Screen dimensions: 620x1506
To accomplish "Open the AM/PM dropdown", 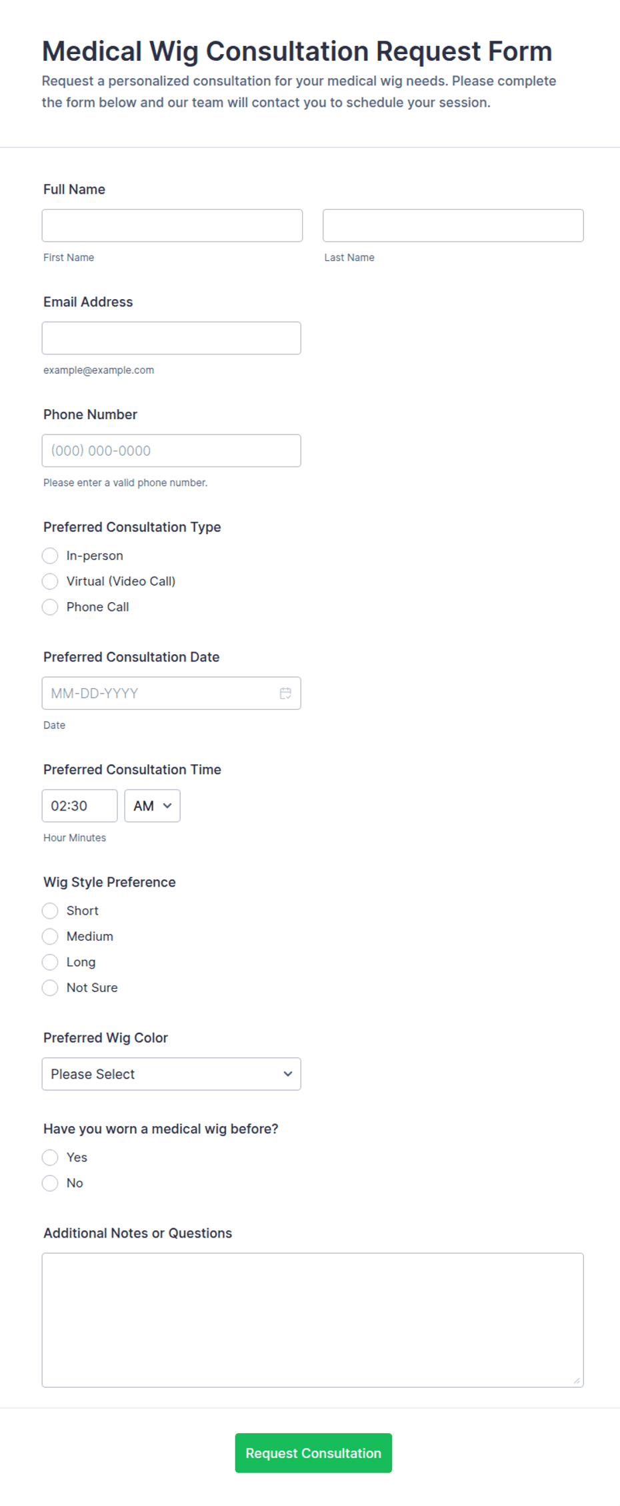I will click(x=152, y=806).
